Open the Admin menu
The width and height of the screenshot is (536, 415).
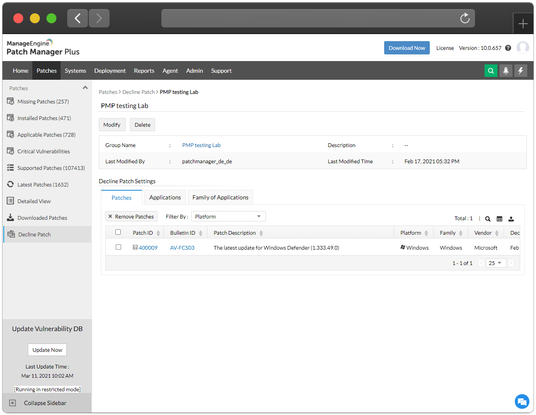click(195, 71)
